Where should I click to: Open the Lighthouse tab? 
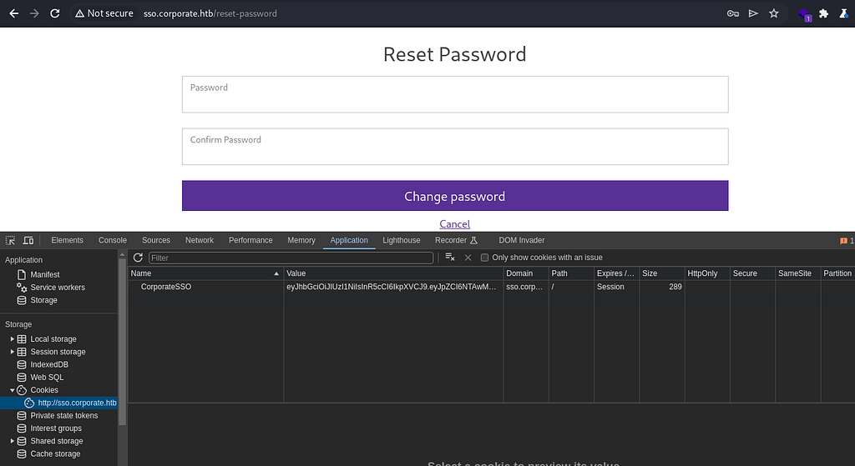pyautogui.click(x=402, y=240)
